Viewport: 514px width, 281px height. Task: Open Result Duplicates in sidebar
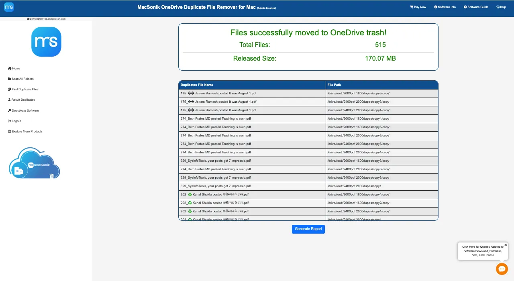click(21, 100)
